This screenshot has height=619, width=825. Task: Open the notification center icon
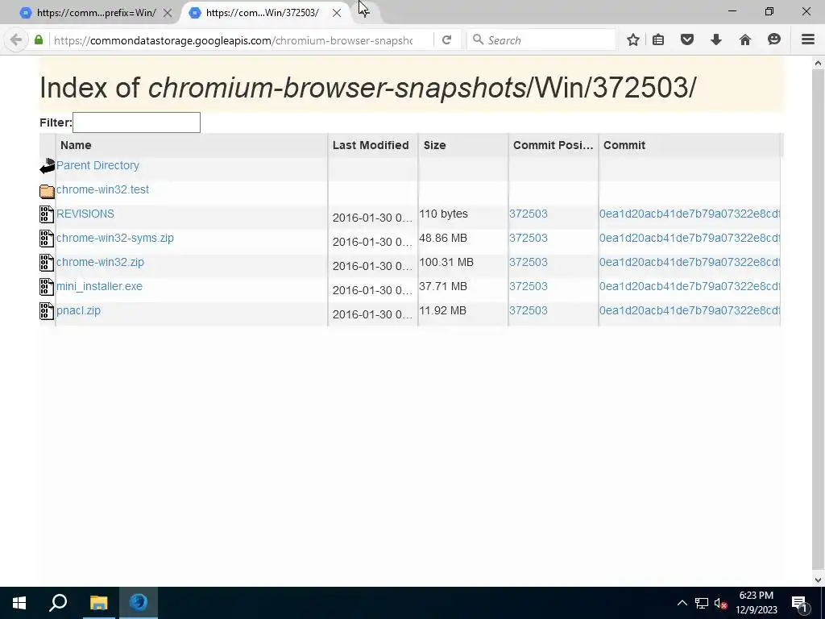799,603
